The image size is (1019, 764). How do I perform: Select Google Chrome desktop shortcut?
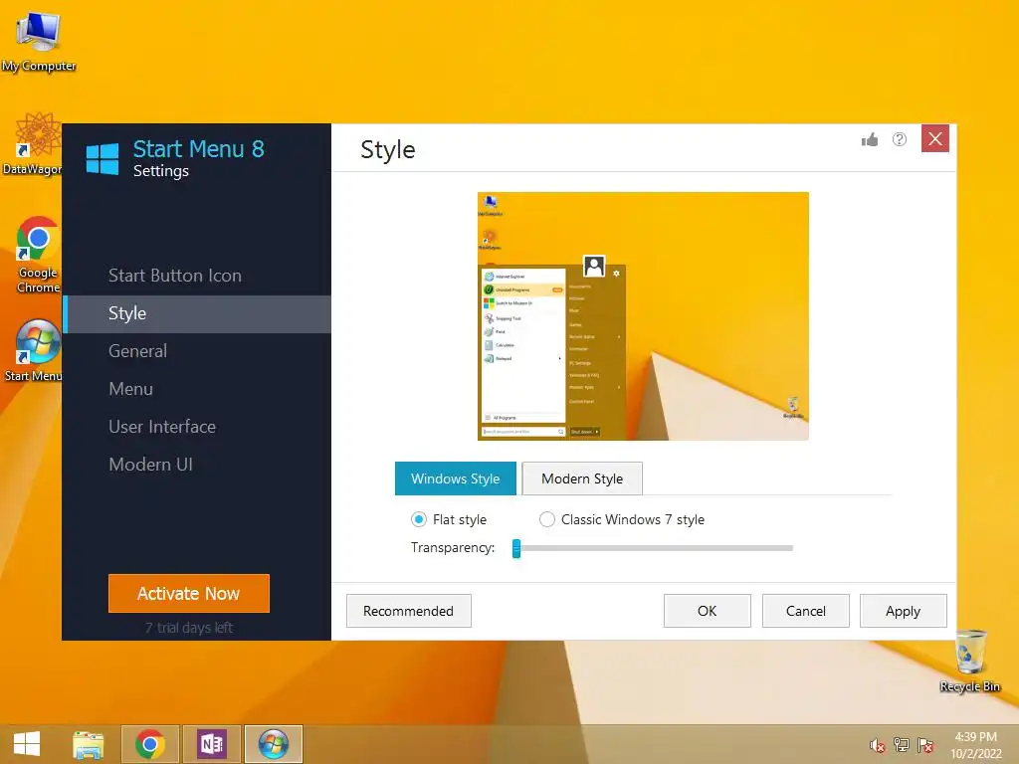(38, 256)
